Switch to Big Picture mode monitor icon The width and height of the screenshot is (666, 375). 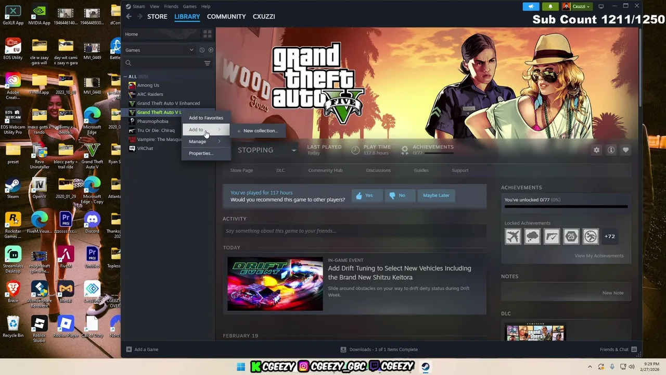click(601, 6)
